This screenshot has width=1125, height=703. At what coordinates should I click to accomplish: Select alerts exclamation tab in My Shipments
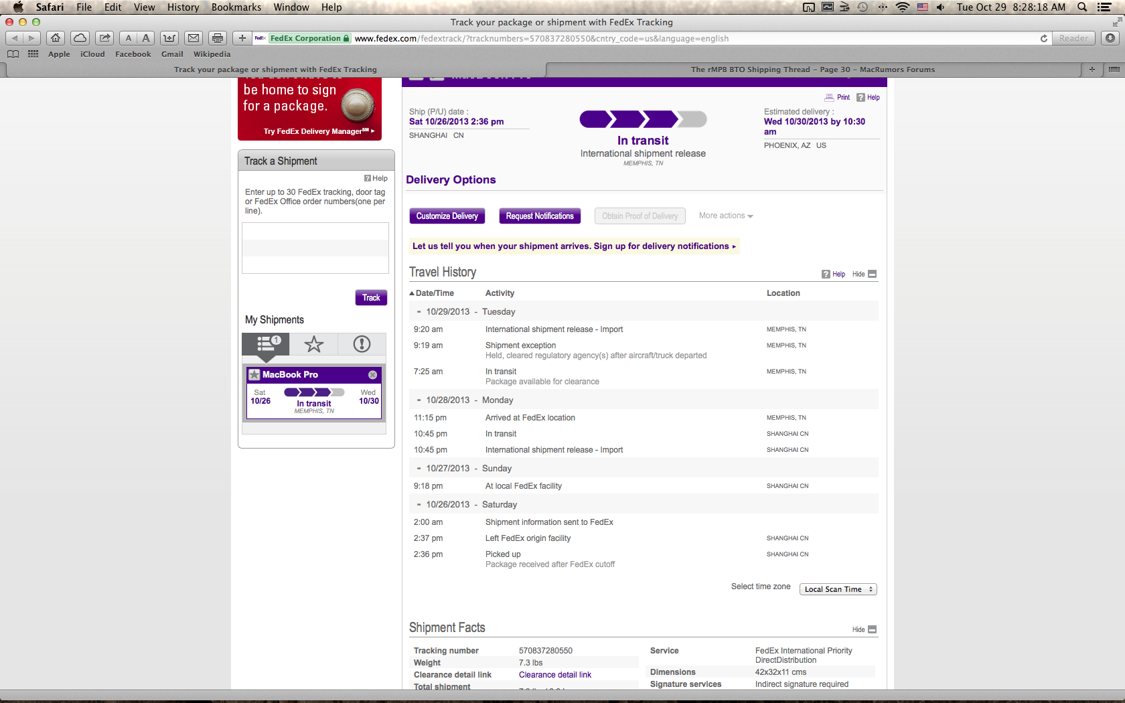click(362, 344)
